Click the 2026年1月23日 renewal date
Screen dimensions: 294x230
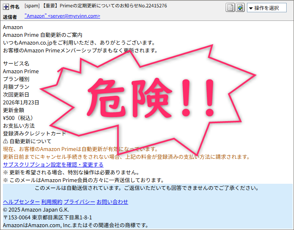pyautogui.click(x=21, y=102)
